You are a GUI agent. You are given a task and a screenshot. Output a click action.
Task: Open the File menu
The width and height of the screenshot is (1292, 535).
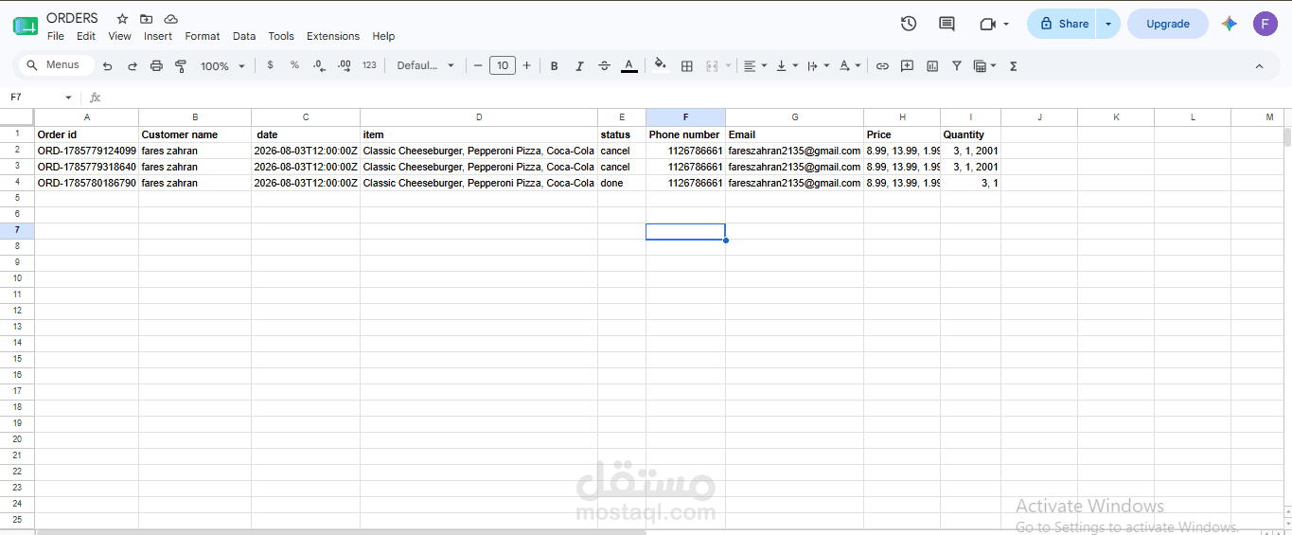click(56, 36)
